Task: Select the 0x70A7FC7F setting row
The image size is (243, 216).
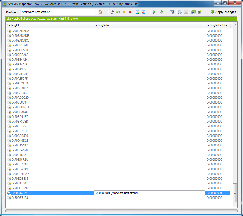Action: [119, 74]
